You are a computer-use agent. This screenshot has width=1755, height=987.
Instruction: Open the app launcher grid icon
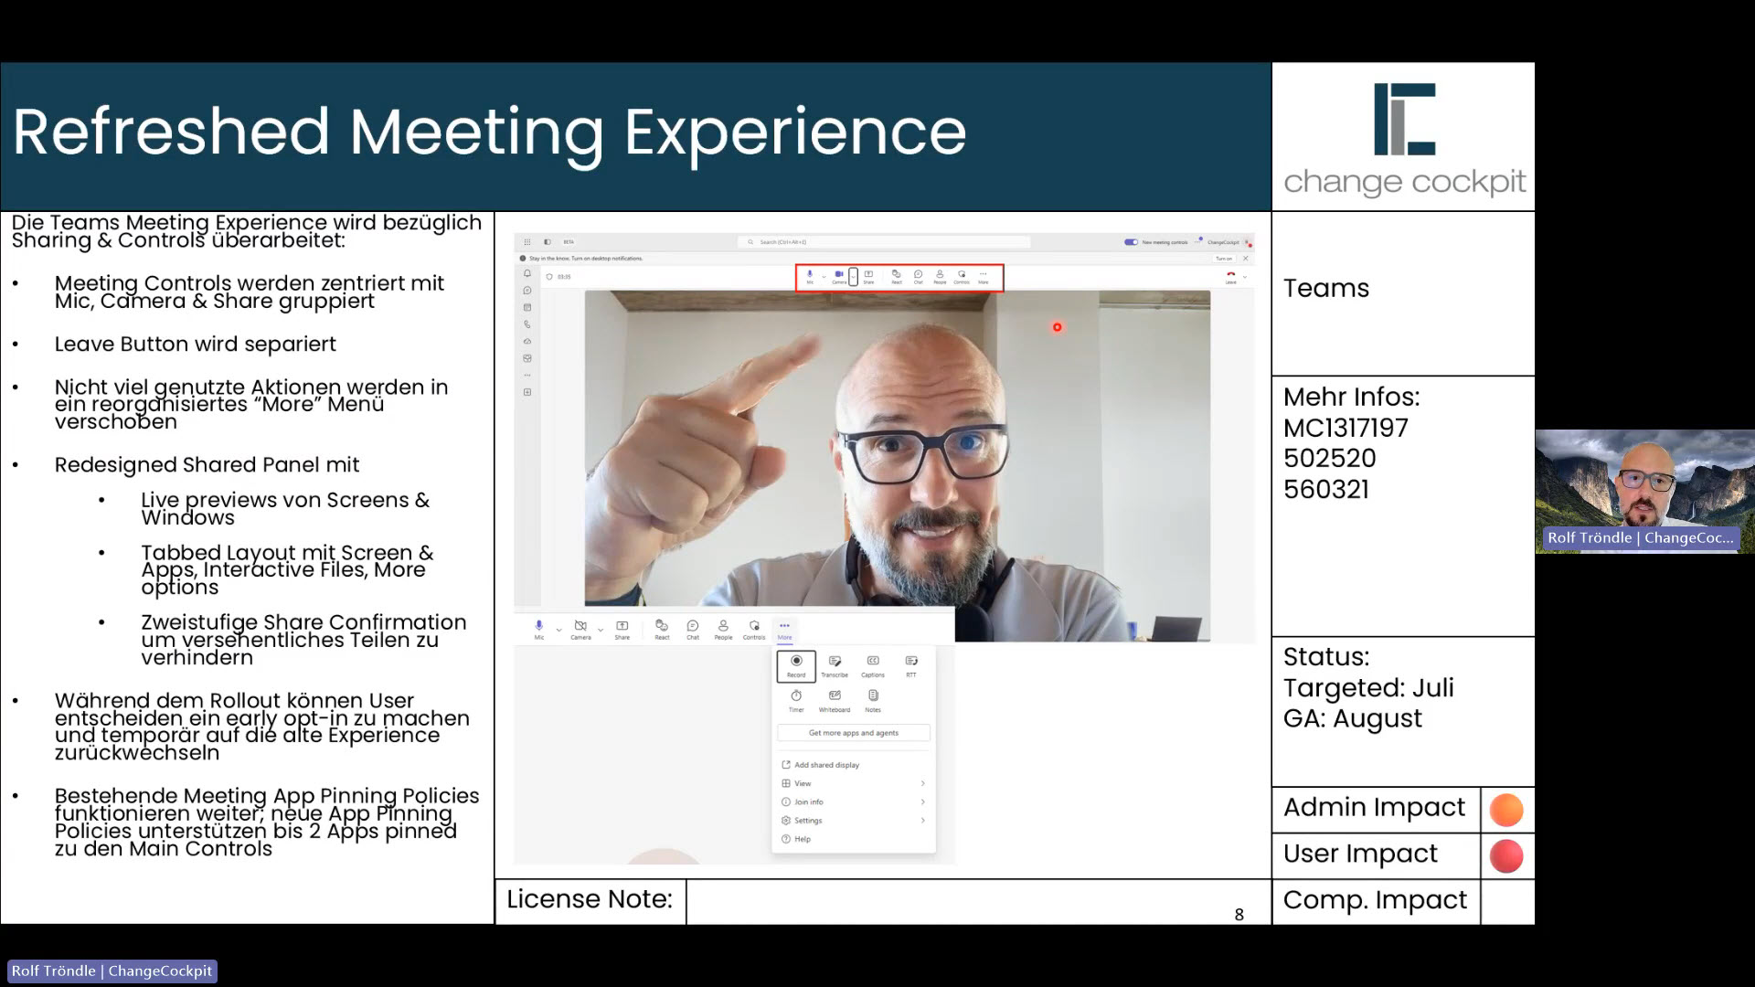tap(527, 242)
